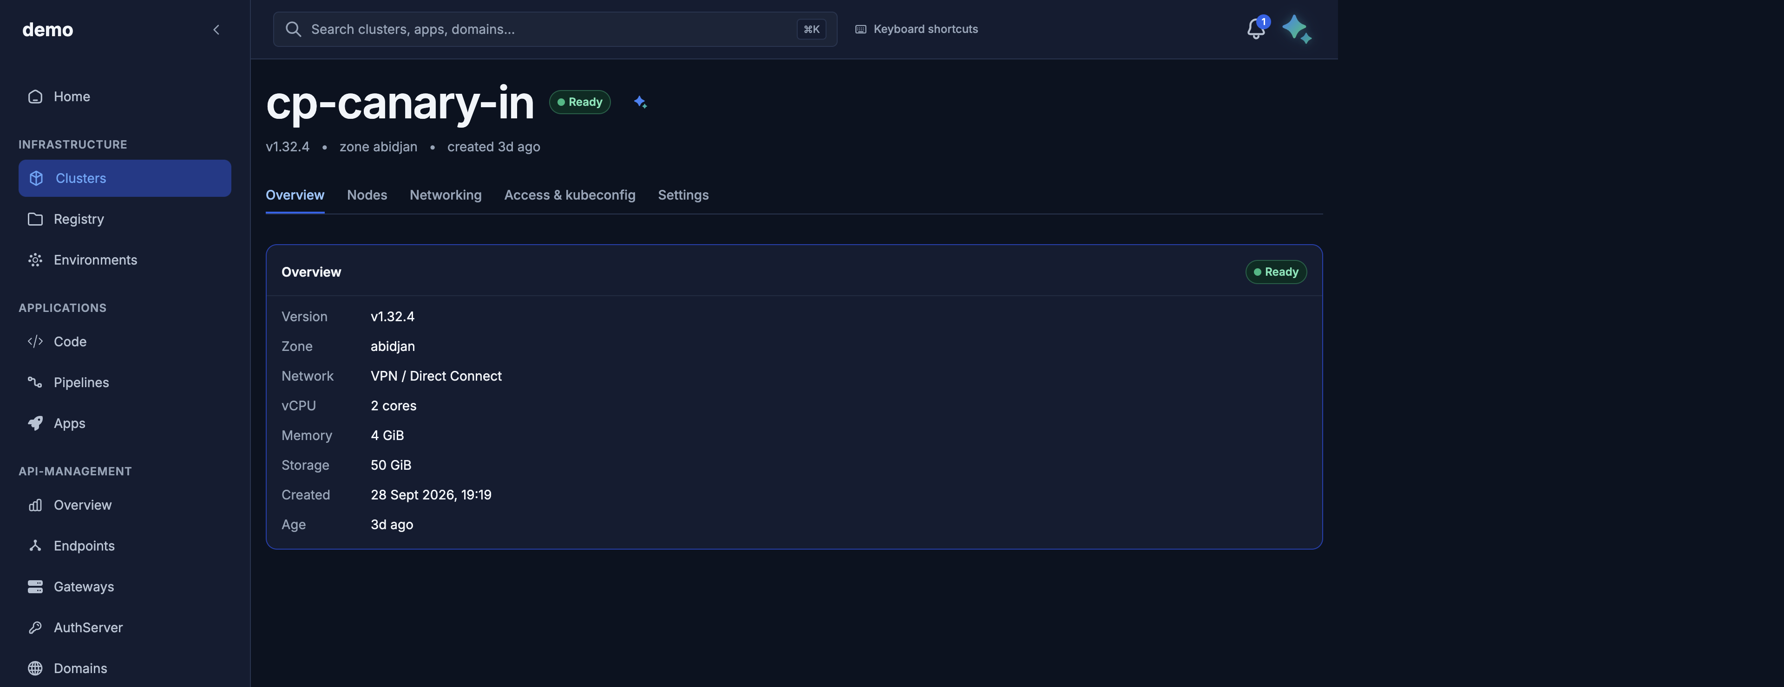Click the search magnifier icon

293,29
